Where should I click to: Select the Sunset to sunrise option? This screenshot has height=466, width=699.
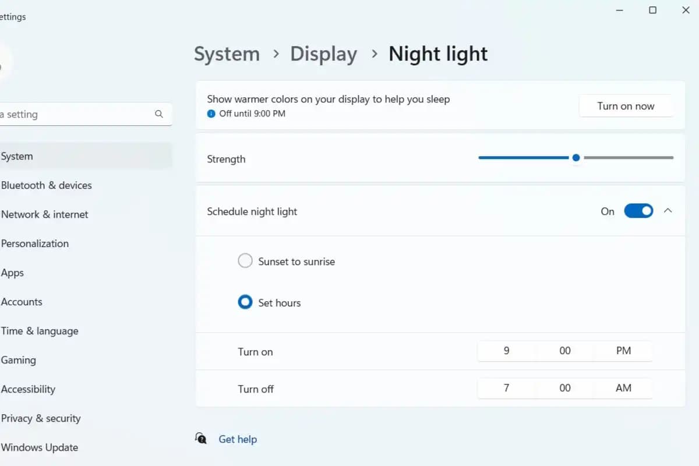tap(245, 261)
